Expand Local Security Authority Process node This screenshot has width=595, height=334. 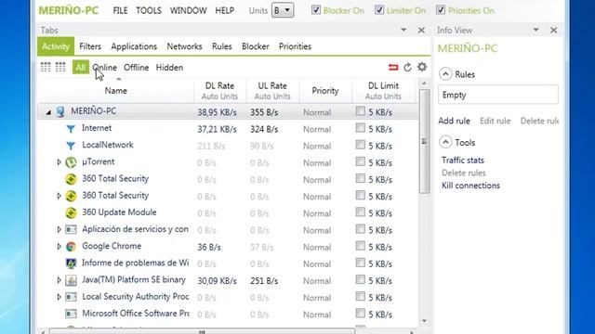coord(59,297)
